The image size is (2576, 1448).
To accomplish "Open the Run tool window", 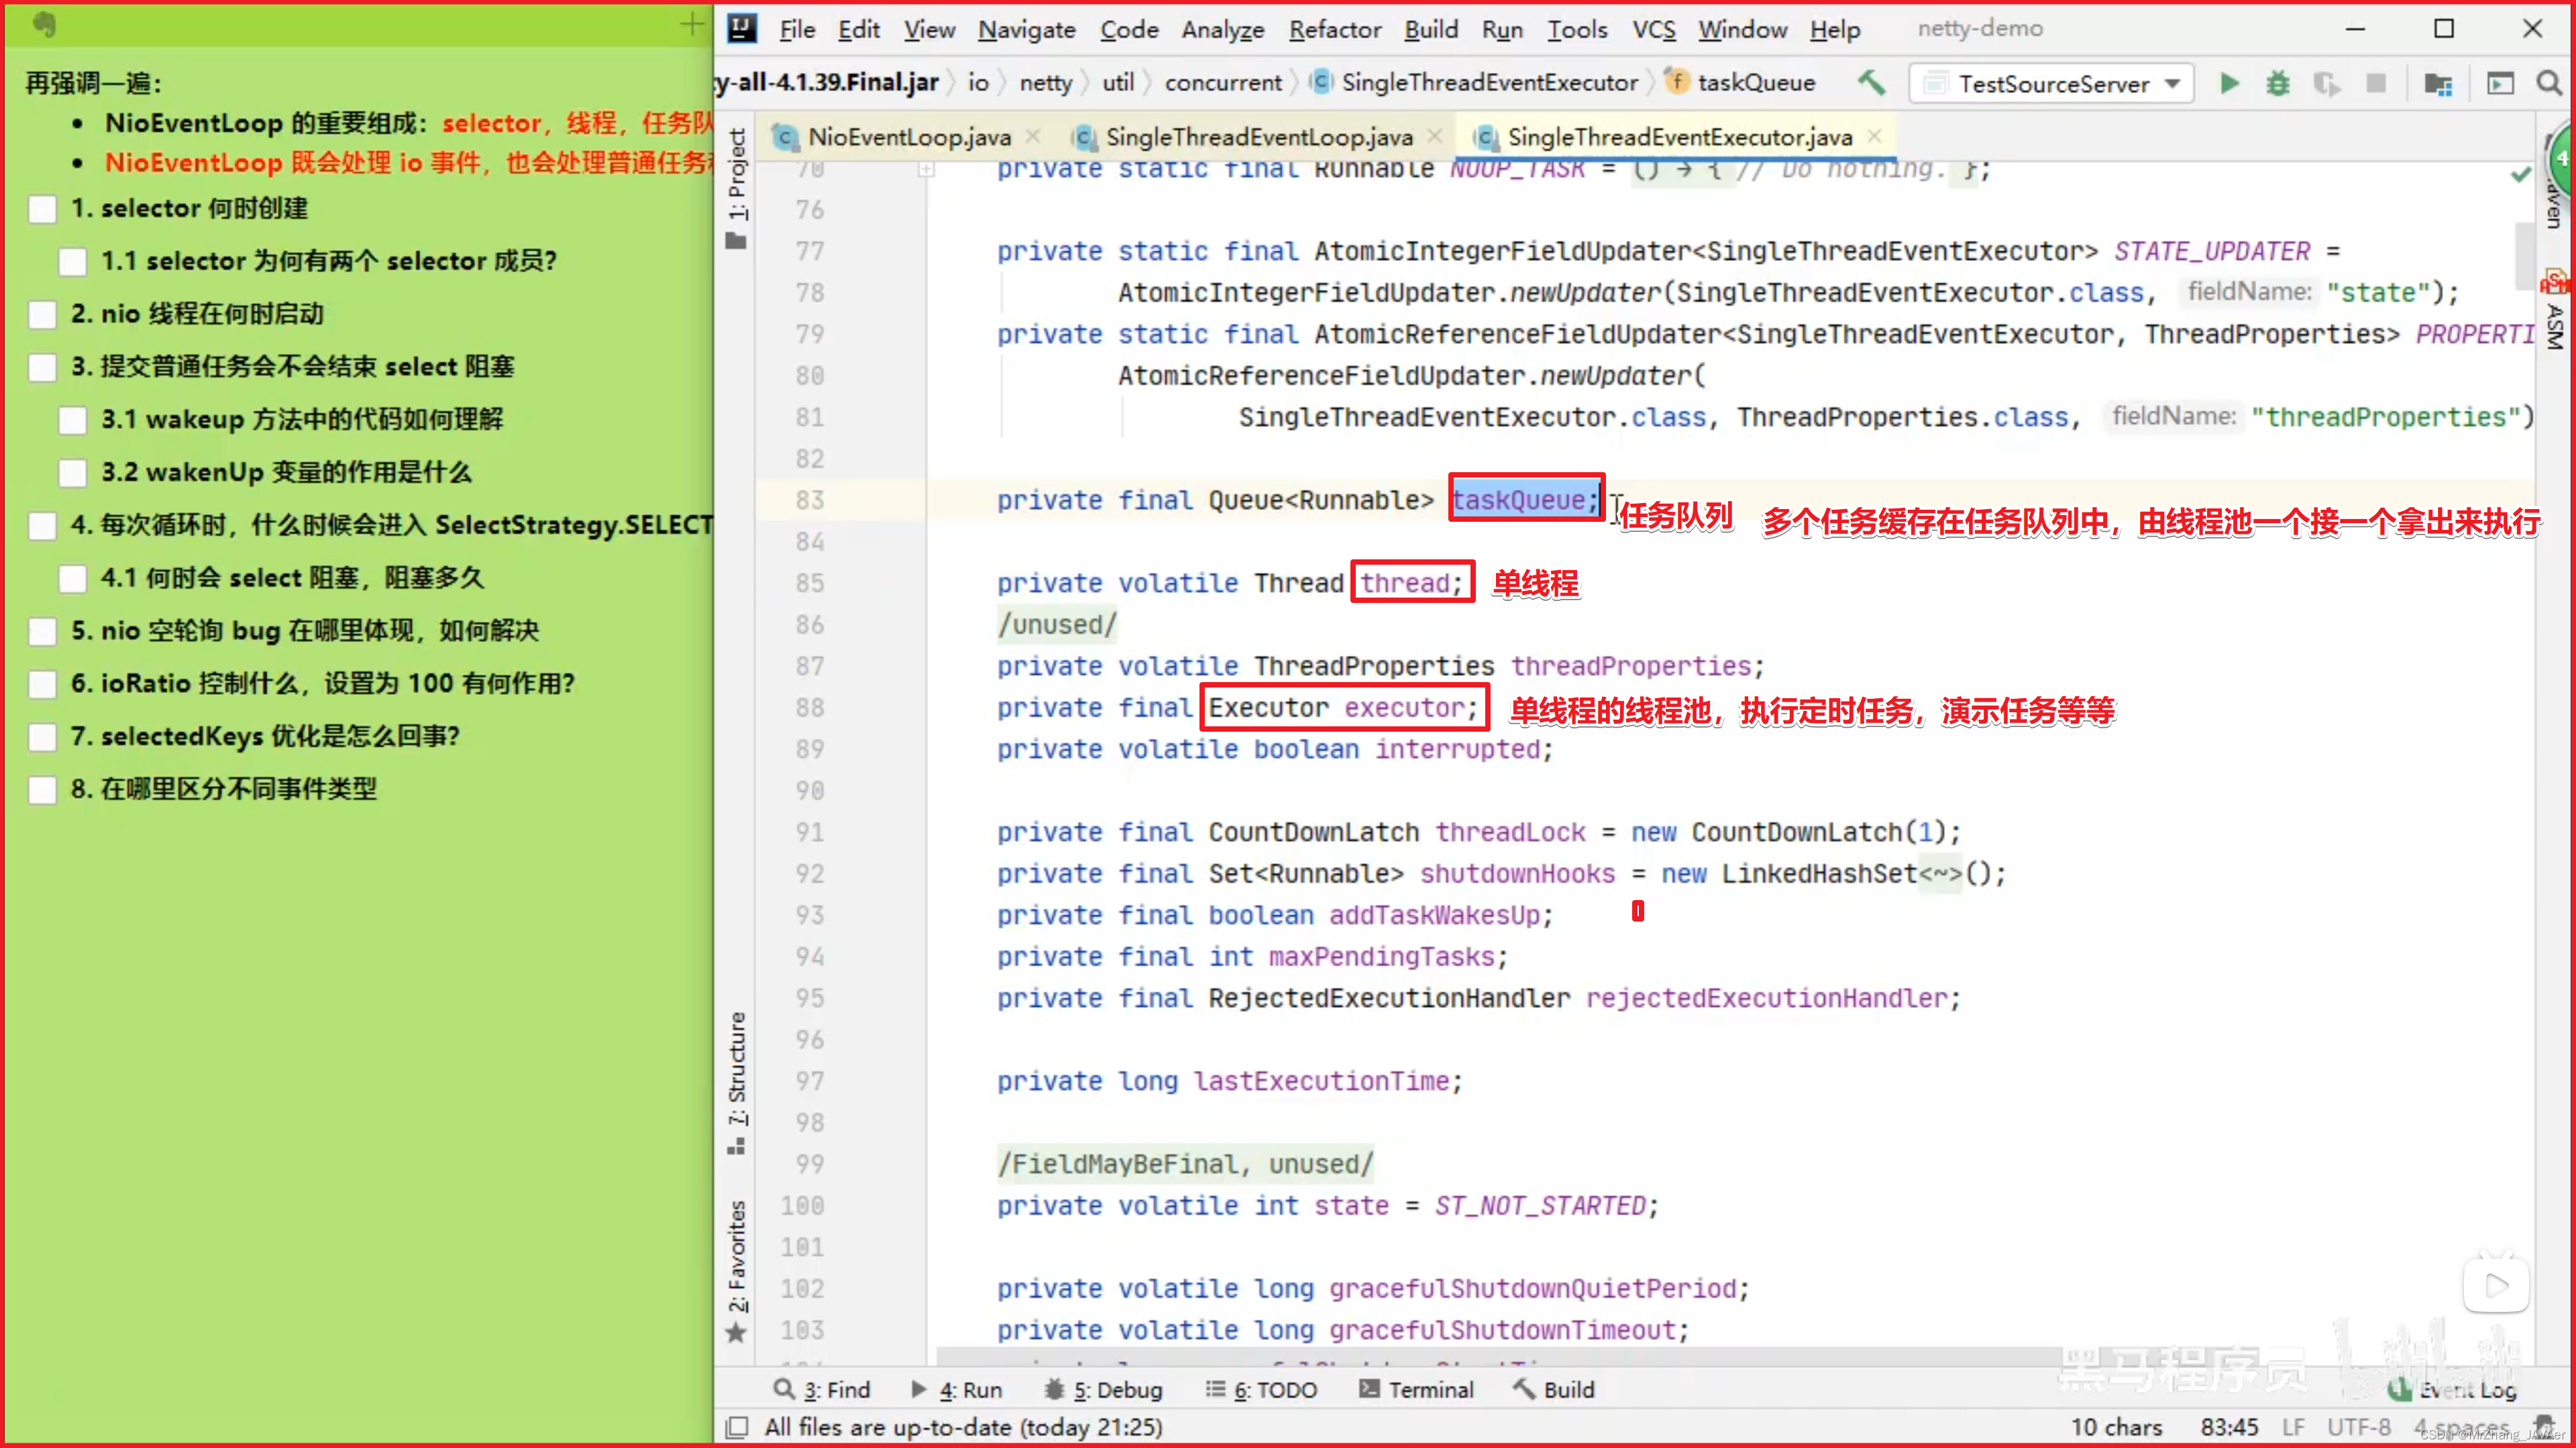I will [957, 1390].
